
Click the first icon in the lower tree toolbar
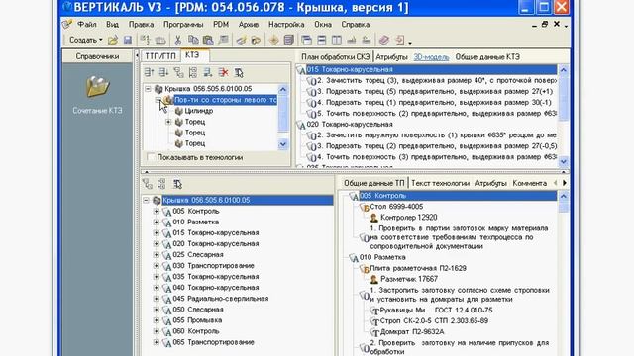point(148,184)
